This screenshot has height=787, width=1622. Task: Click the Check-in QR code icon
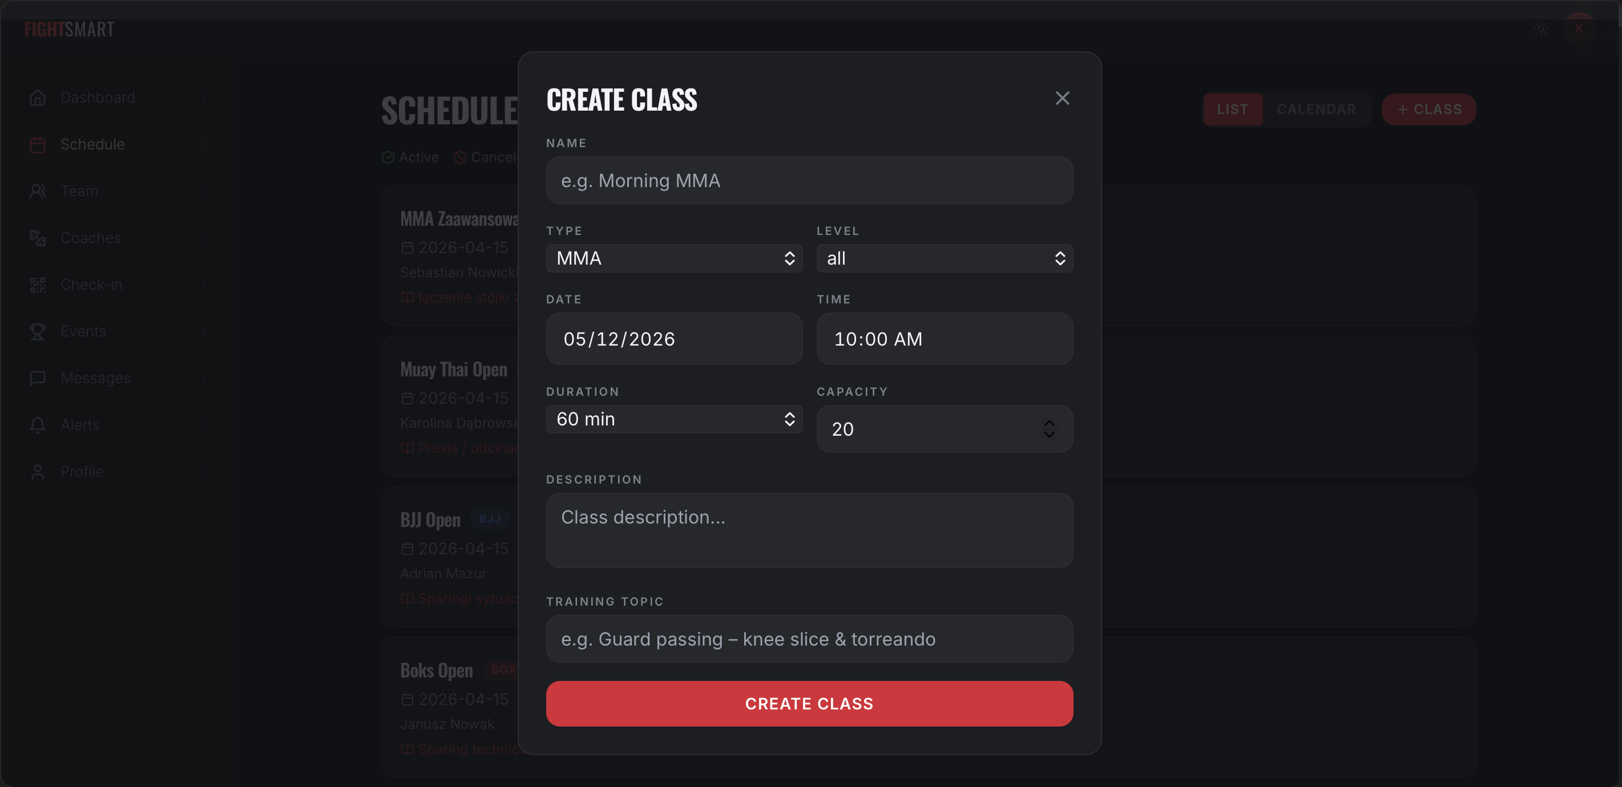38,285
